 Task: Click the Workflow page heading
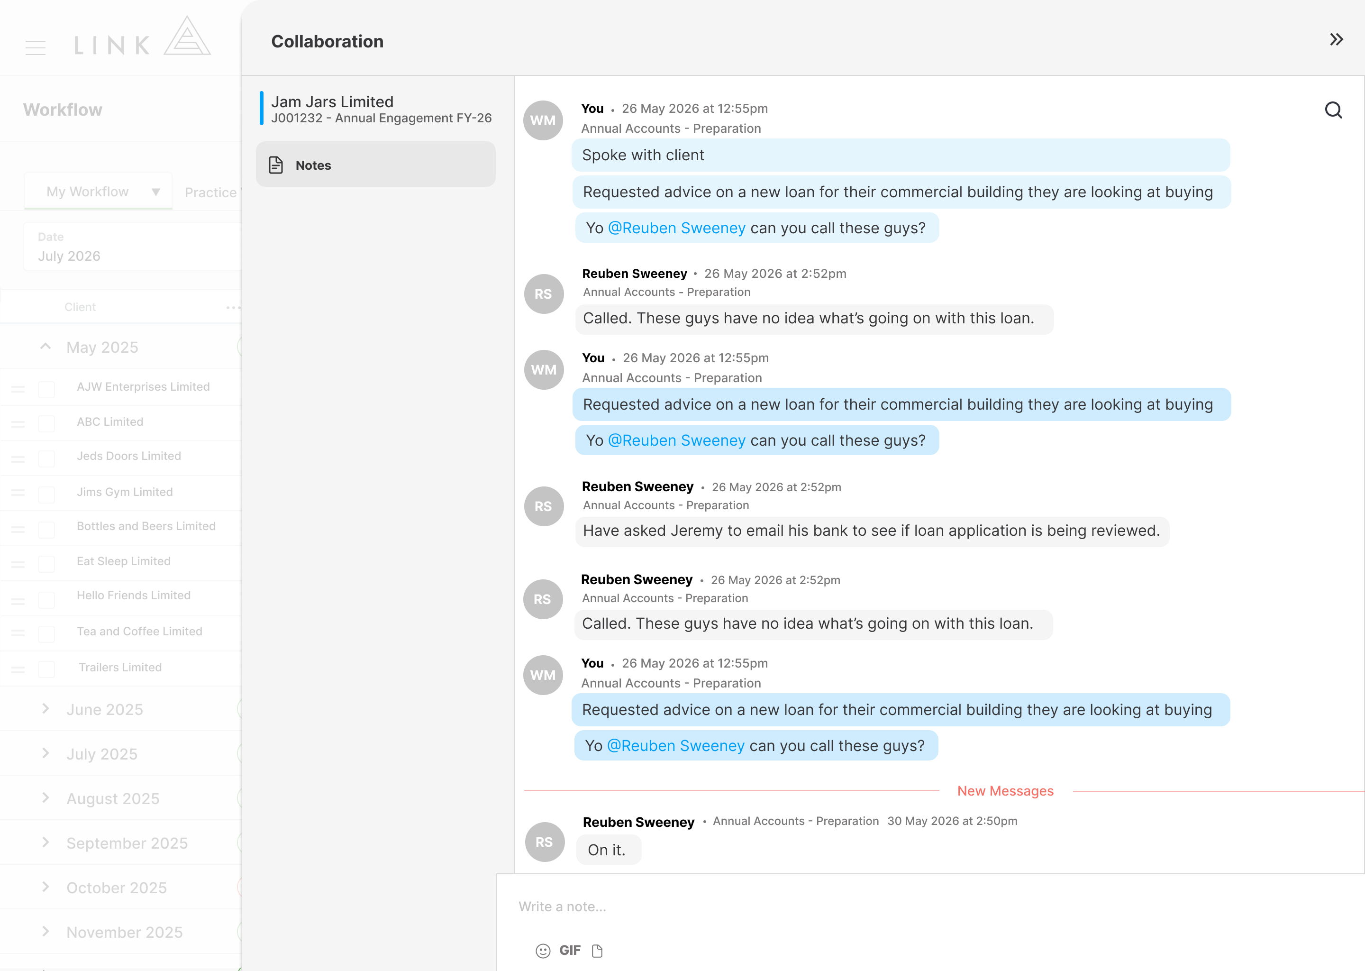pos(63,110)
